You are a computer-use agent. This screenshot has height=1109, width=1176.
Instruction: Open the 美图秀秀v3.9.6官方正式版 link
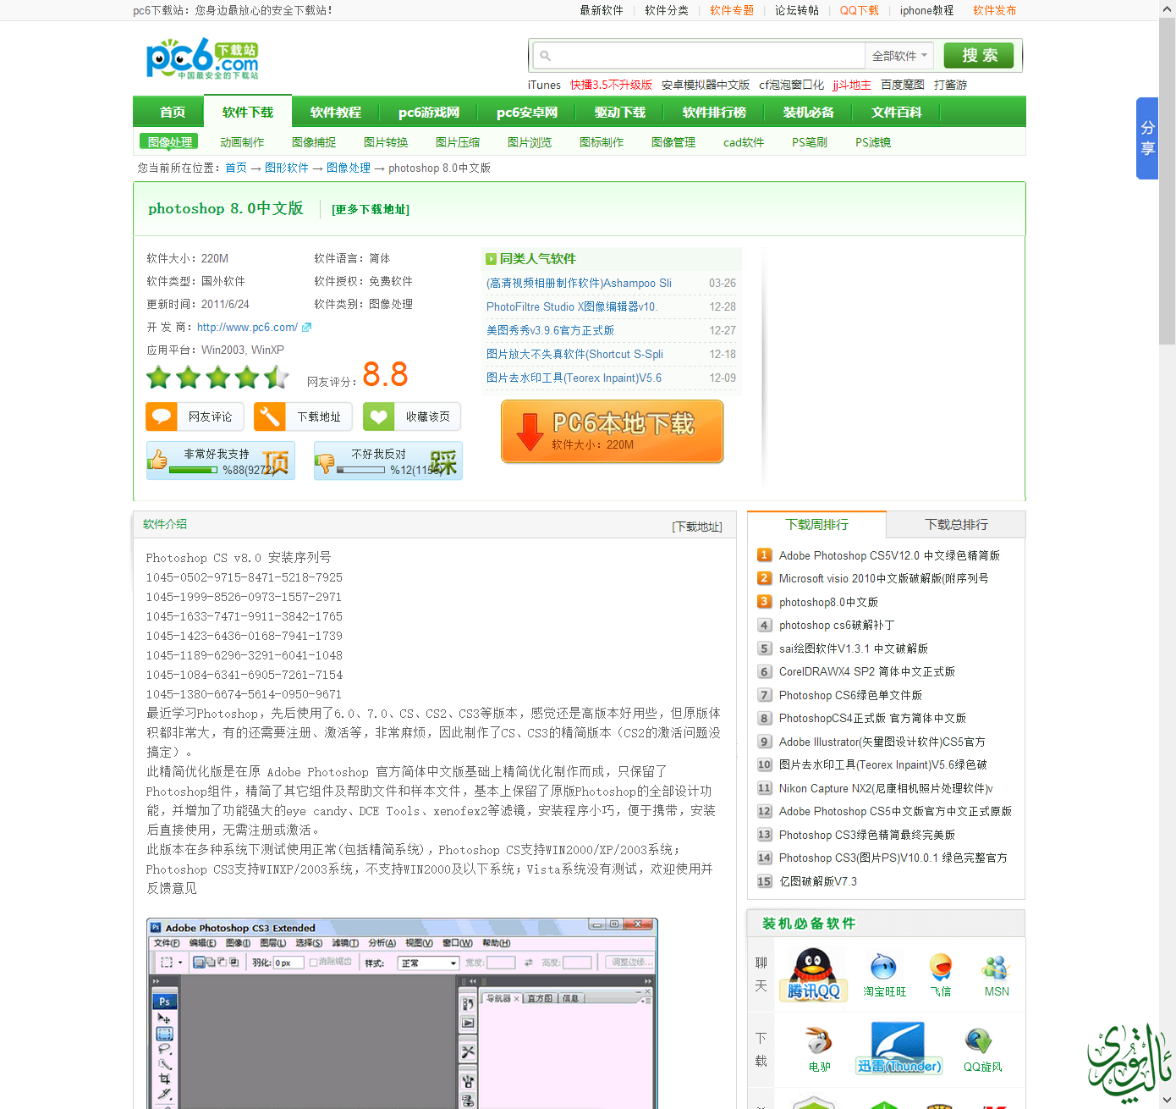(550, 330)
